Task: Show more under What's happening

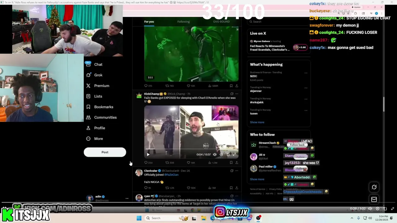Action: (x=257, y=122)
